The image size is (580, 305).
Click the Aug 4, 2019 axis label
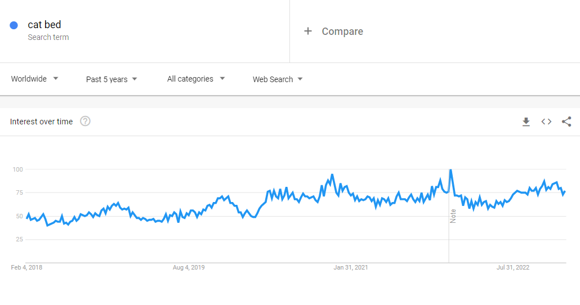click(x=189, y=267)
